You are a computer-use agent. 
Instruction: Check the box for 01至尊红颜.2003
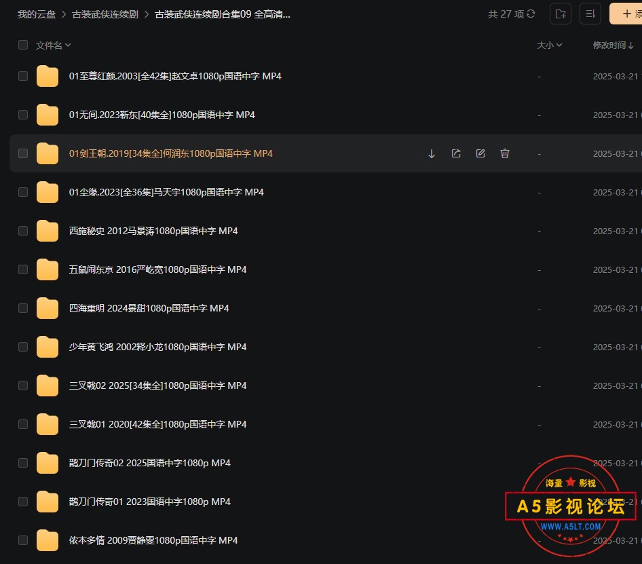coord(23,76)
